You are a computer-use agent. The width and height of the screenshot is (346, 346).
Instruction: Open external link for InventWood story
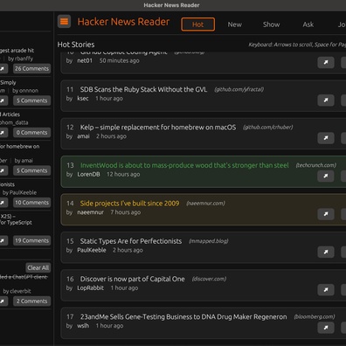pyautogui.click(x=326, y=176)
